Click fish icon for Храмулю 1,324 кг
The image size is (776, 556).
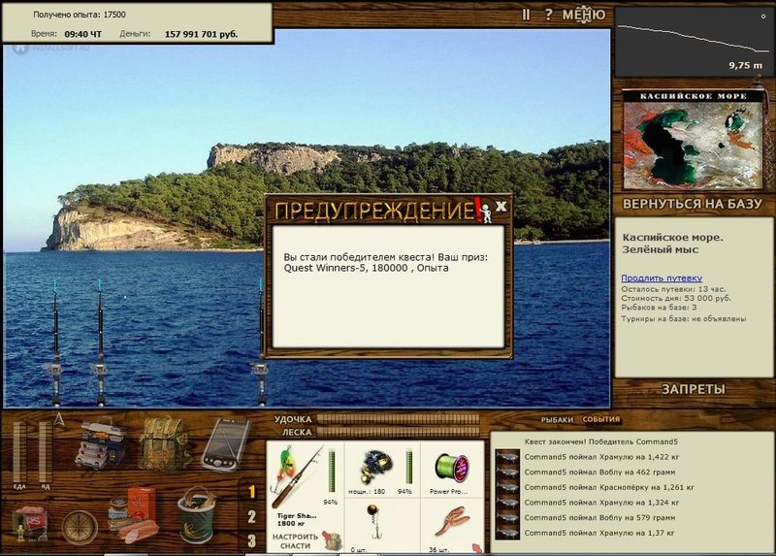[x=507, y=503]
